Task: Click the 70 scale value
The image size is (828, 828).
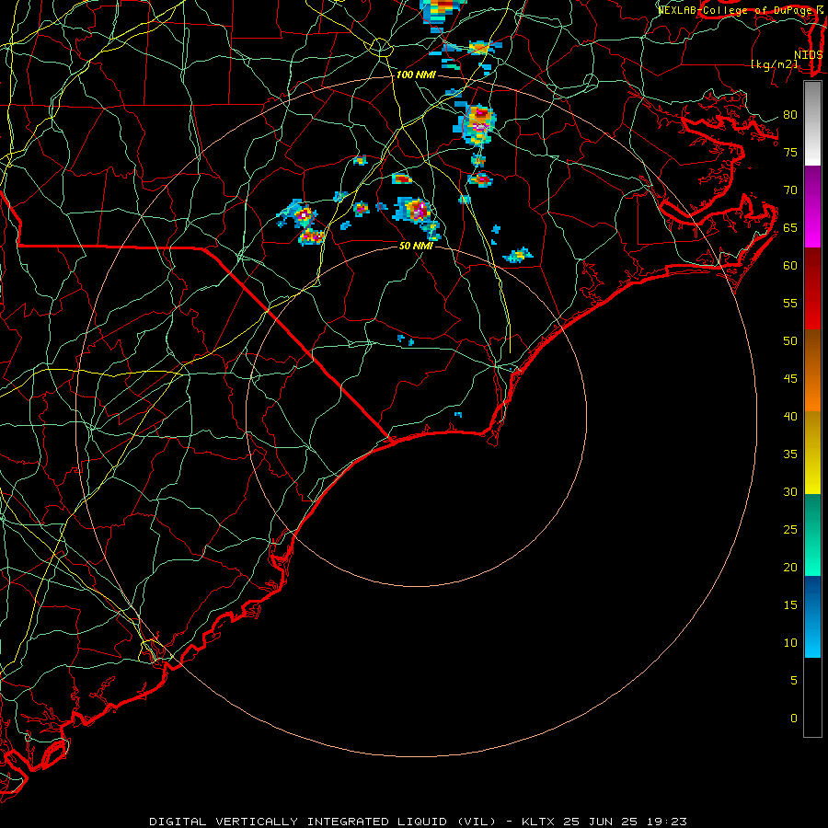Action: pos(790,190)
